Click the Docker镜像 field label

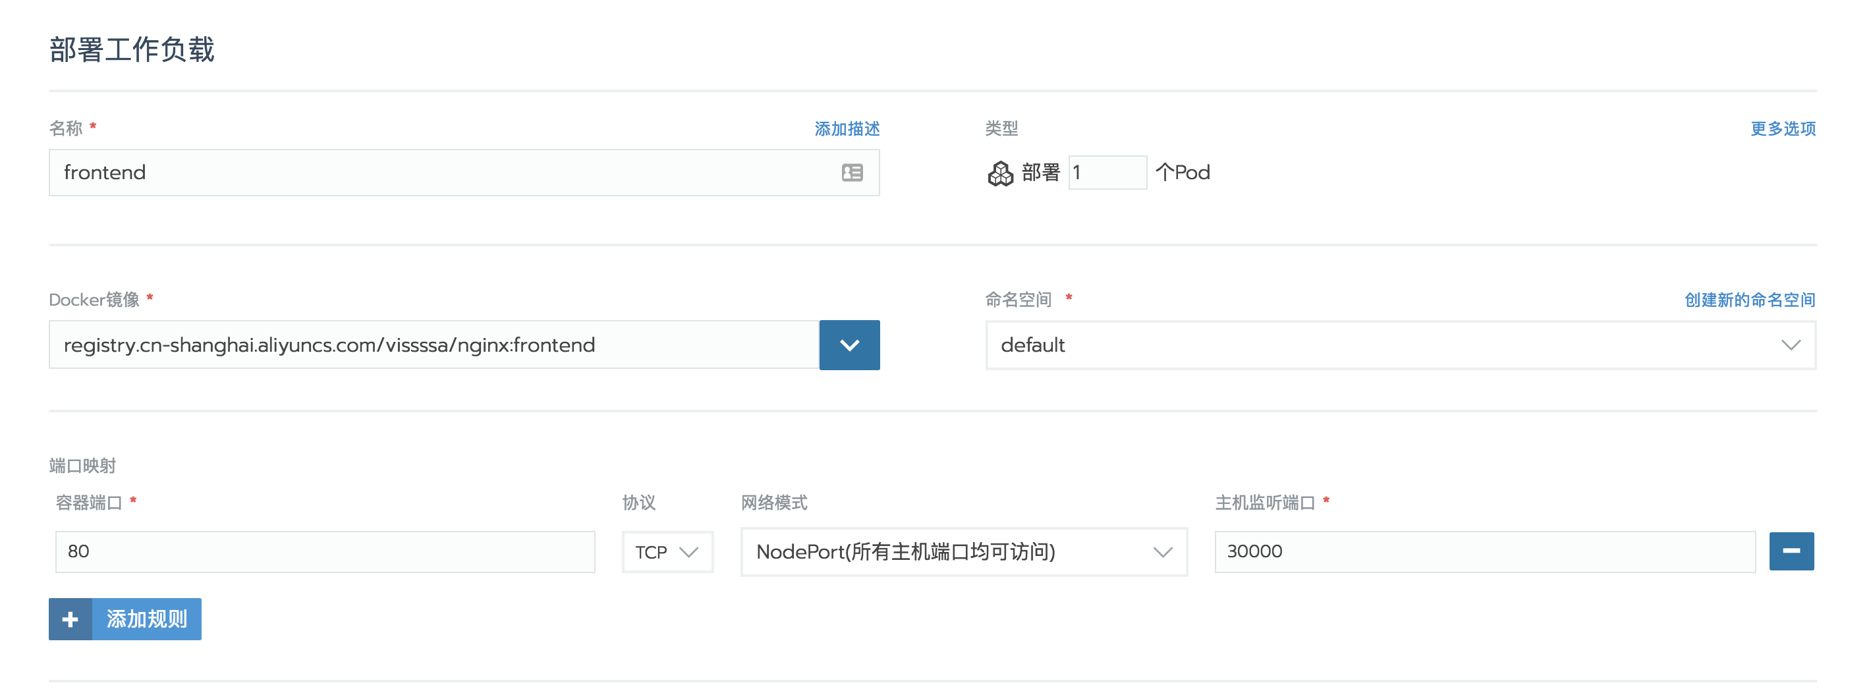tap(94, 300)
